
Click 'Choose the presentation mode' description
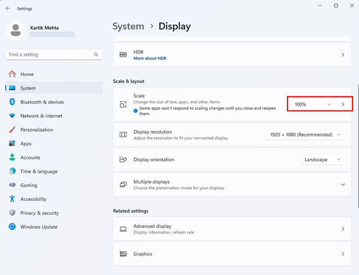179,188
